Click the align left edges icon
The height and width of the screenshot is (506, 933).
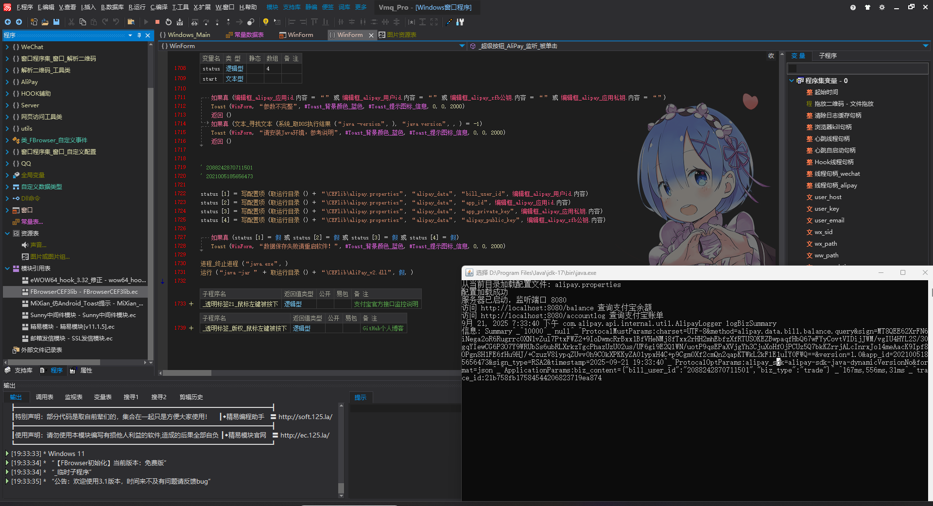(292, 22)
